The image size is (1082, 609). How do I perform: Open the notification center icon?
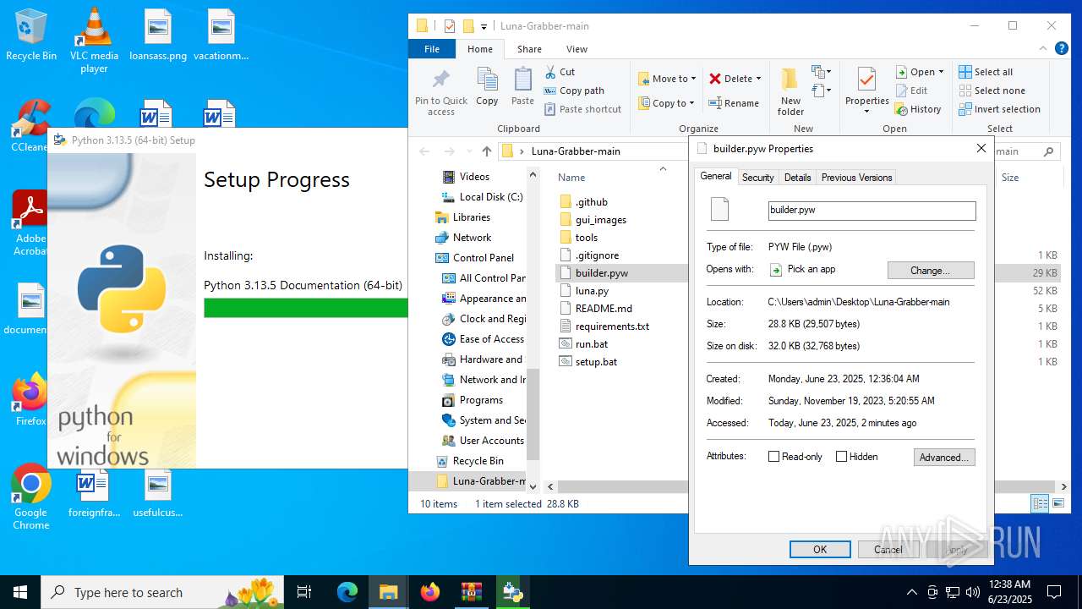tap(1054, 592)
